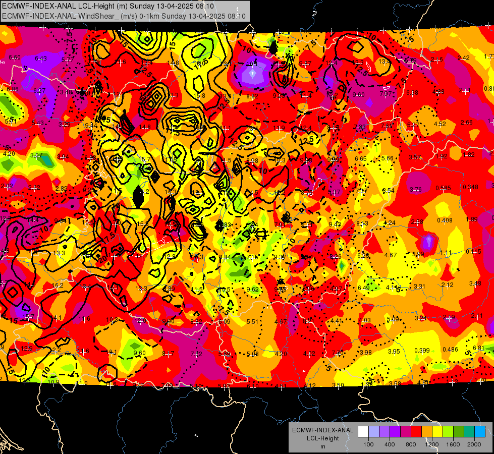
Task: Click the lime-green legend swatch before 1600
Action: [448, 432]
